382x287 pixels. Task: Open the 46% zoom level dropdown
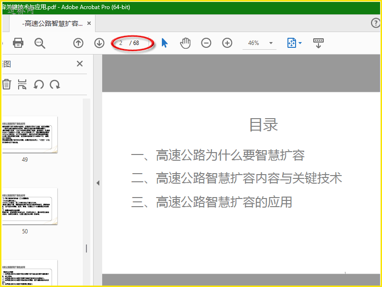coord(259,43)
